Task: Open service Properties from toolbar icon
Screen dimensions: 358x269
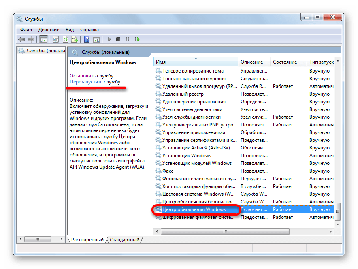Action: point(55,39)
